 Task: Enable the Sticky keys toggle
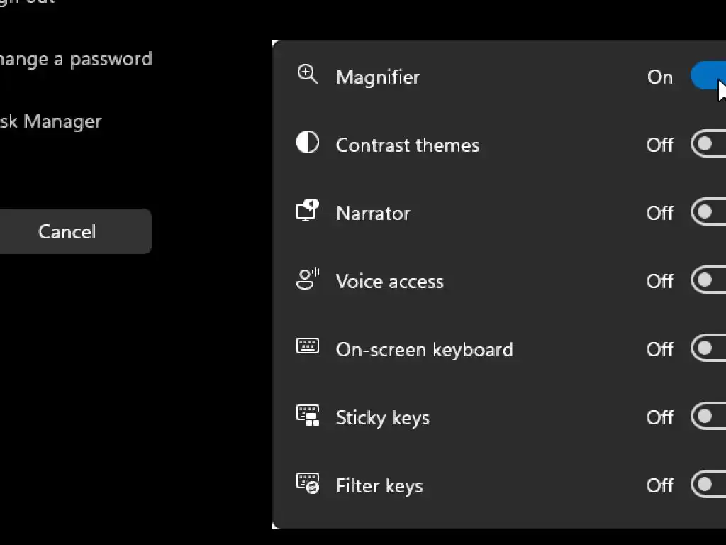pyautogui.click(x=708, y=417)
